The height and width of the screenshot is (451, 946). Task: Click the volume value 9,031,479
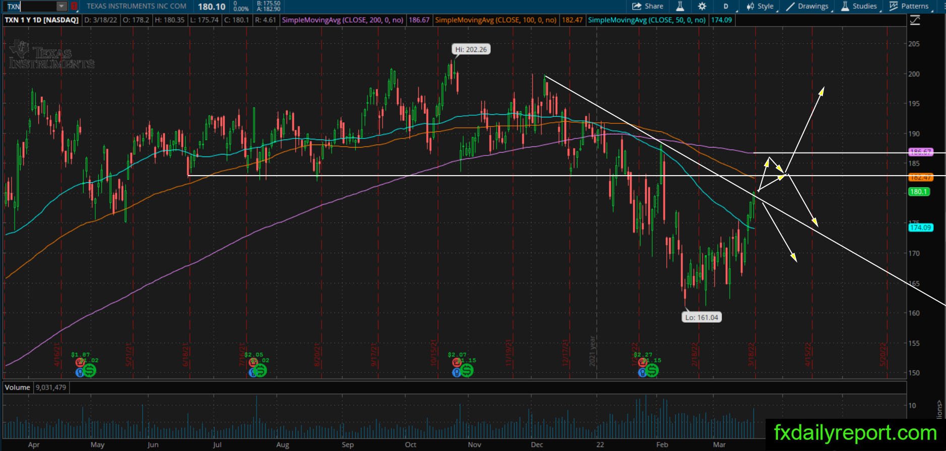51,388
